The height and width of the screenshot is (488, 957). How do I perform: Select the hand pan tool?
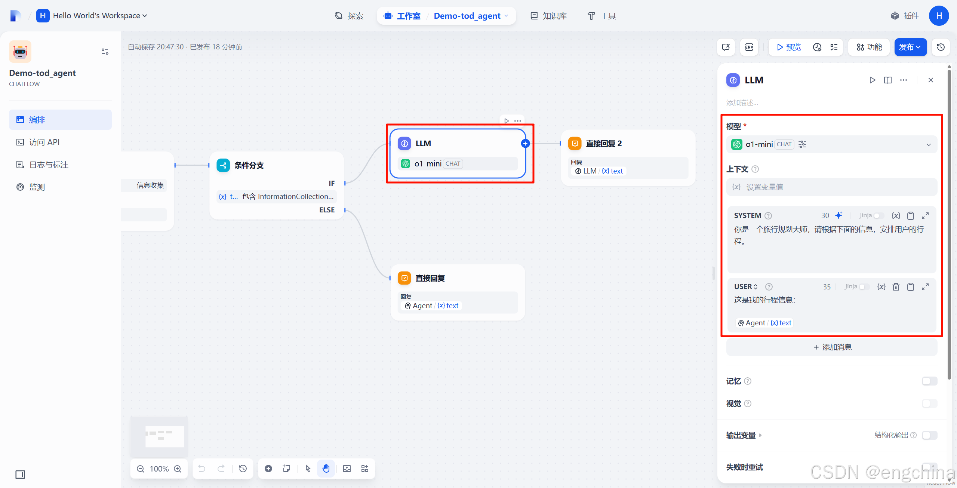(326, 469)
